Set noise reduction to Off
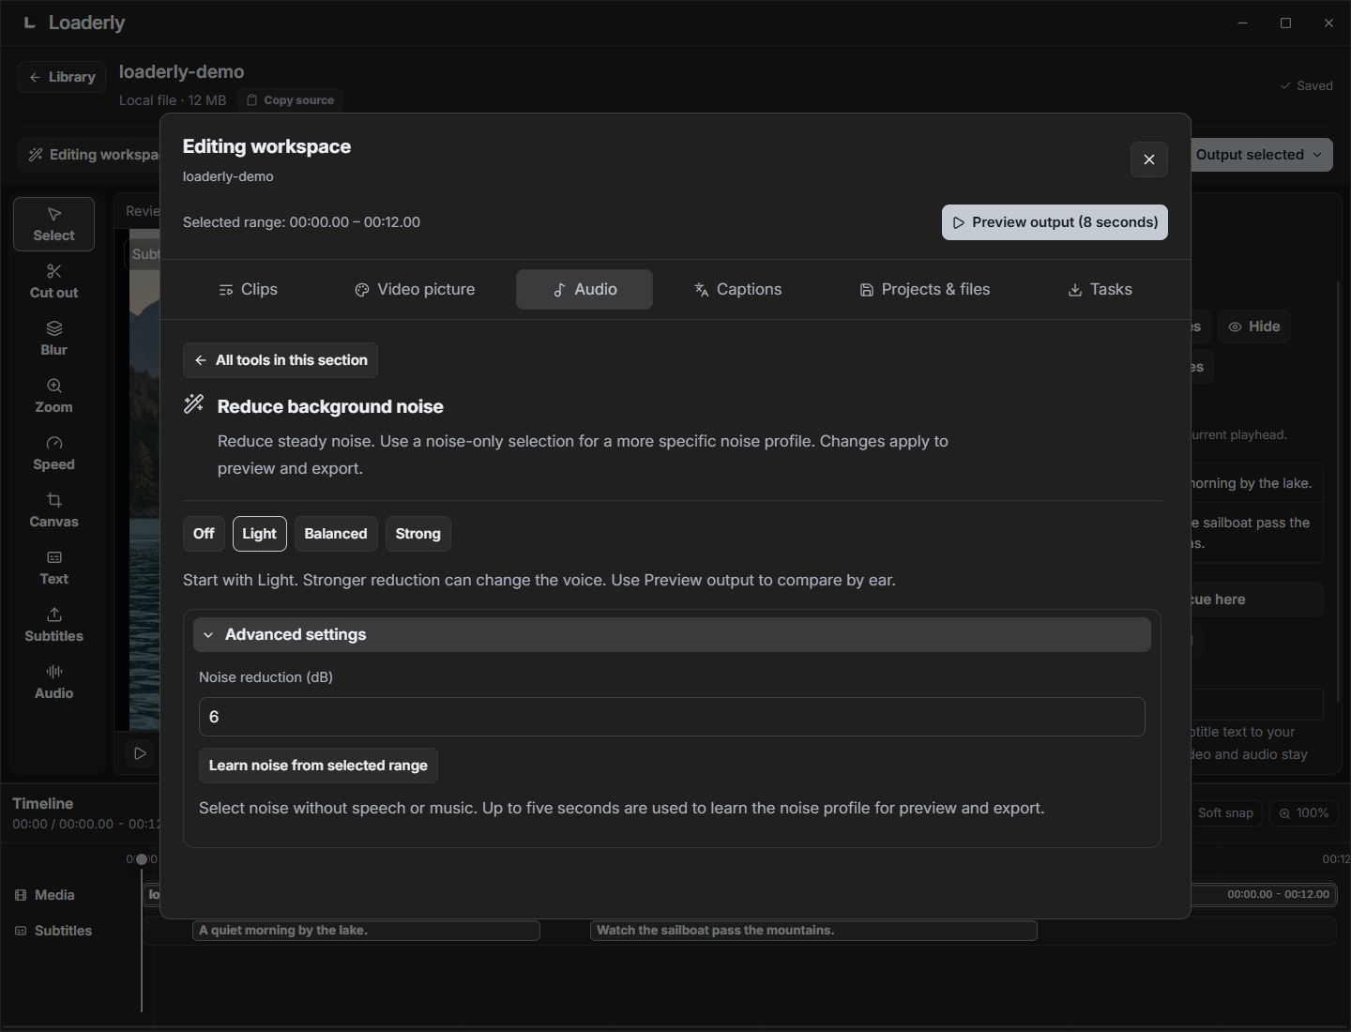 tap(204, 534)
